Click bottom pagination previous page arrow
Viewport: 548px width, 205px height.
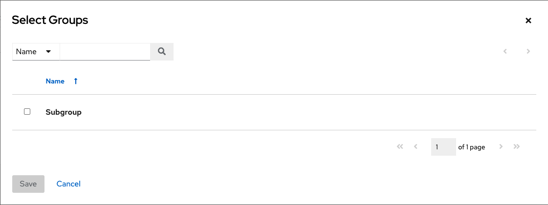pyautogui.click(x=416, y=146)
